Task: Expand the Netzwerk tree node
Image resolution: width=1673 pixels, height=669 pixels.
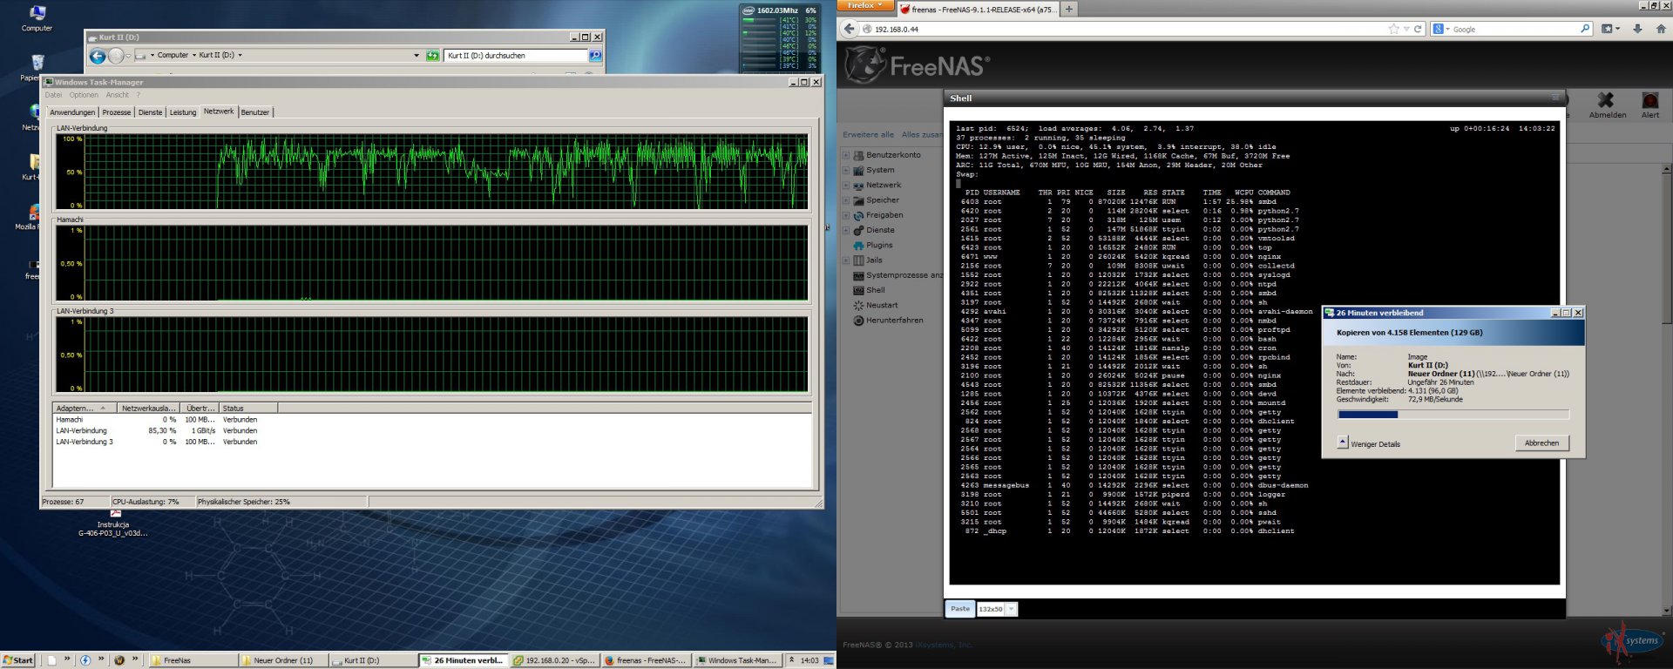Action: click(x=845, y=185)
